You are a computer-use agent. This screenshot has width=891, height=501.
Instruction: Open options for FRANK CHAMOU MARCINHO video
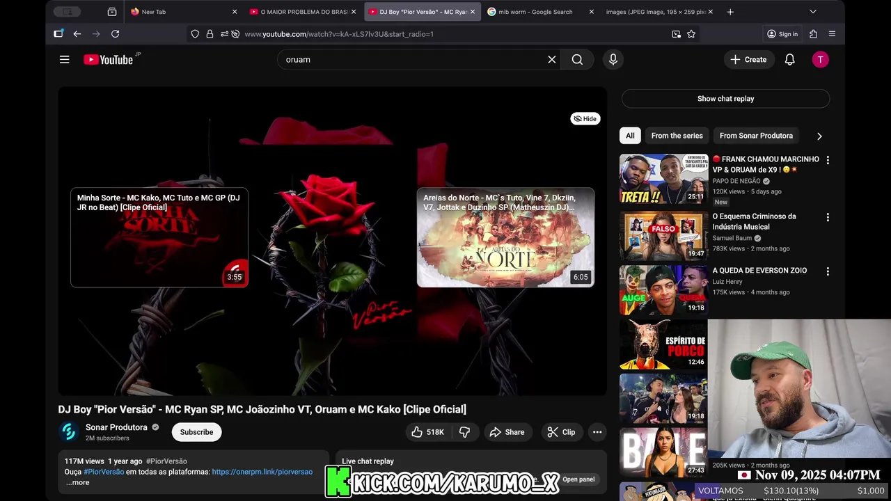828,160
